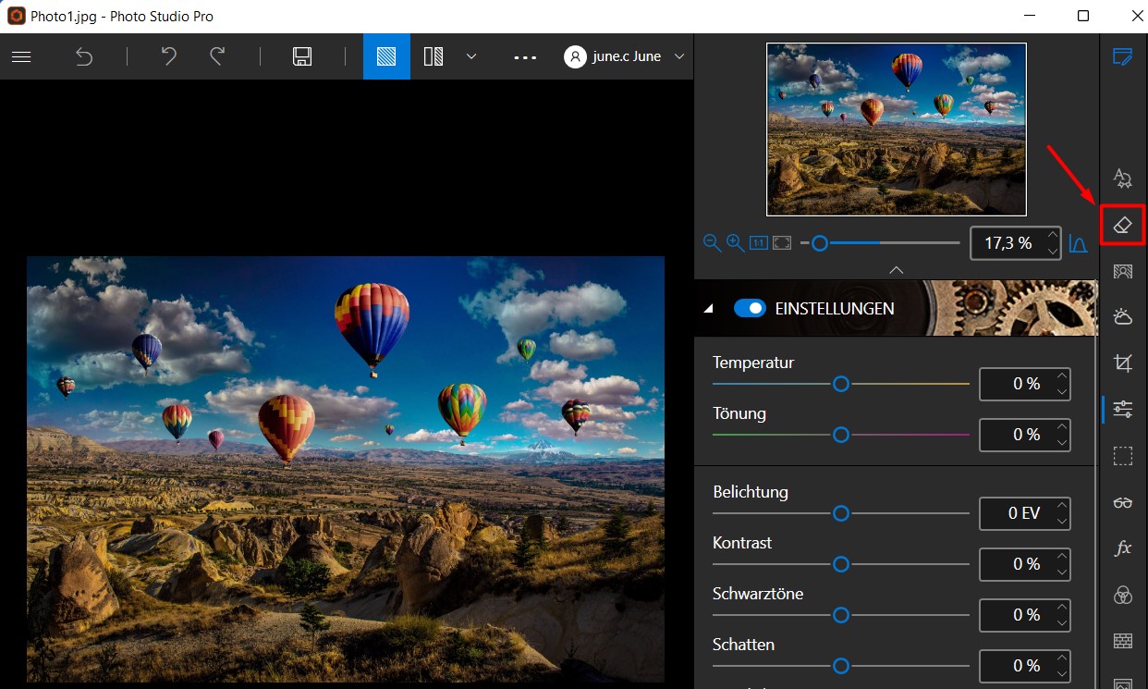Click the return arrow next to the hamburger menu
The image size is (1148, 689).
[84, 56]
